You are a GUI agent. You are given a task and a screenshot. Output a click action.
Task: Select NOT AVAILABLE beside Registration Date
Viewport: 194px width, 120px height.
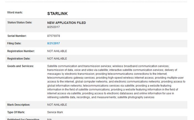[x=57, y=59]
